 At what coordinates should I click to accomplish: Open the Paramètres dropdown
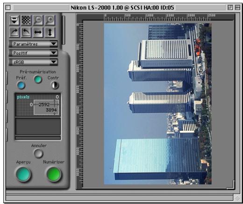(33, 44)
